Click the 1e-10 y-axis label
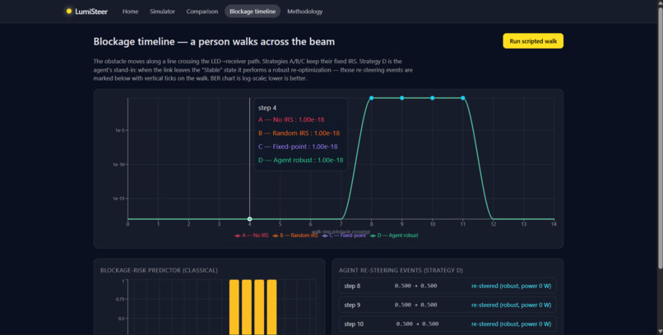The image size is (663, 335). click(118, 165)
